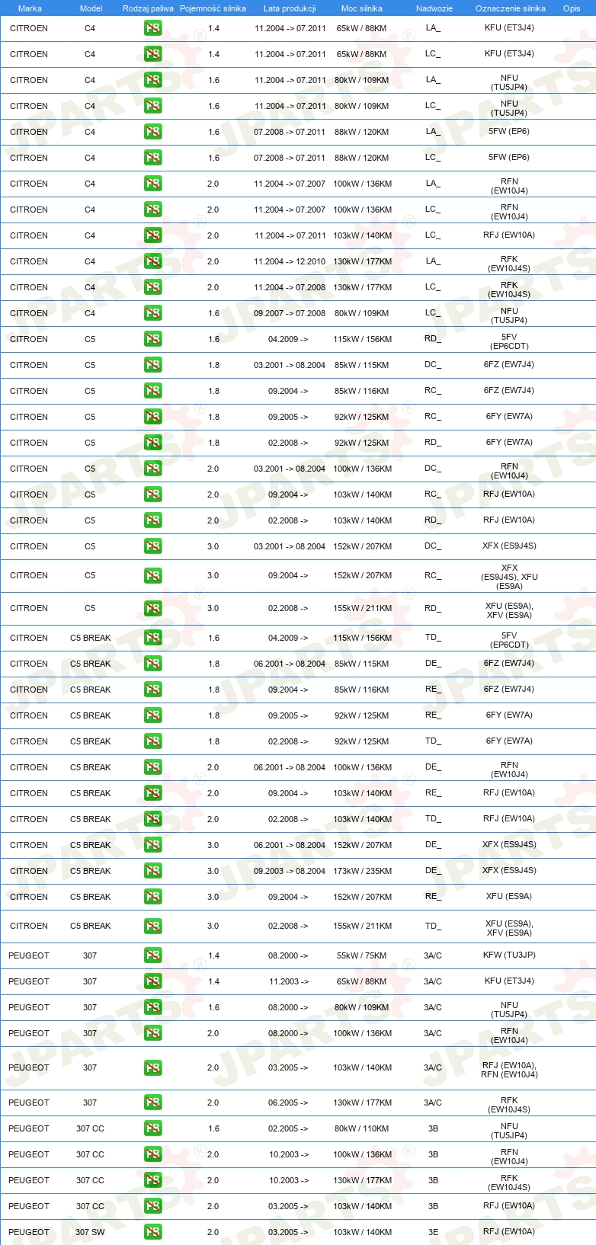This screenshot has width=596, height=1245.
Task: Select the 03.2005 -> cell in Peugeot 307 3A/C row
Action: point(288,1067)
